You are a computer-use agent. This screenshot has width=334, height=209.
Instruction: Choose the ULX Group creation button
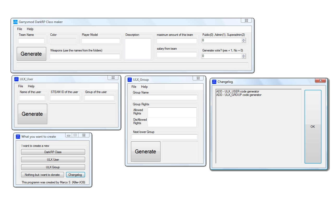pyautogui.click(x=53, y=167)
